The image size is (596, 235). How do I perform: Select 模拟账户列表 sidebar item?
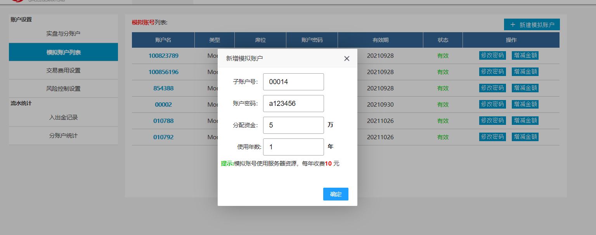coord(63,52)
